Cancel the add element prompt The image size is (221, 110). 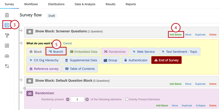tap(67, 43)
